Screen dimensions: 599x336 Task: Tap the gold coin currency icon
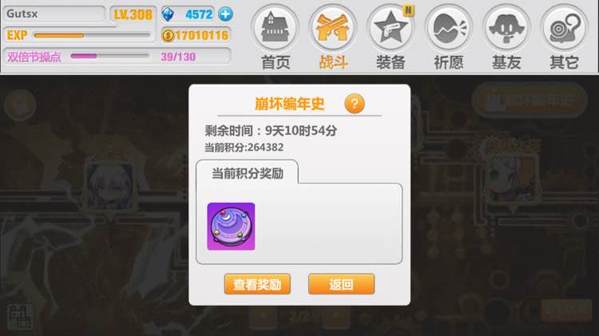tap(168, 35)
